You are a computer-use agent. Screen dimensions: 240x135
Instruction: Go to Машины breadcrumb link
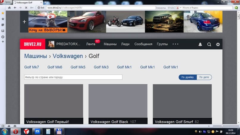pos(36,56)
